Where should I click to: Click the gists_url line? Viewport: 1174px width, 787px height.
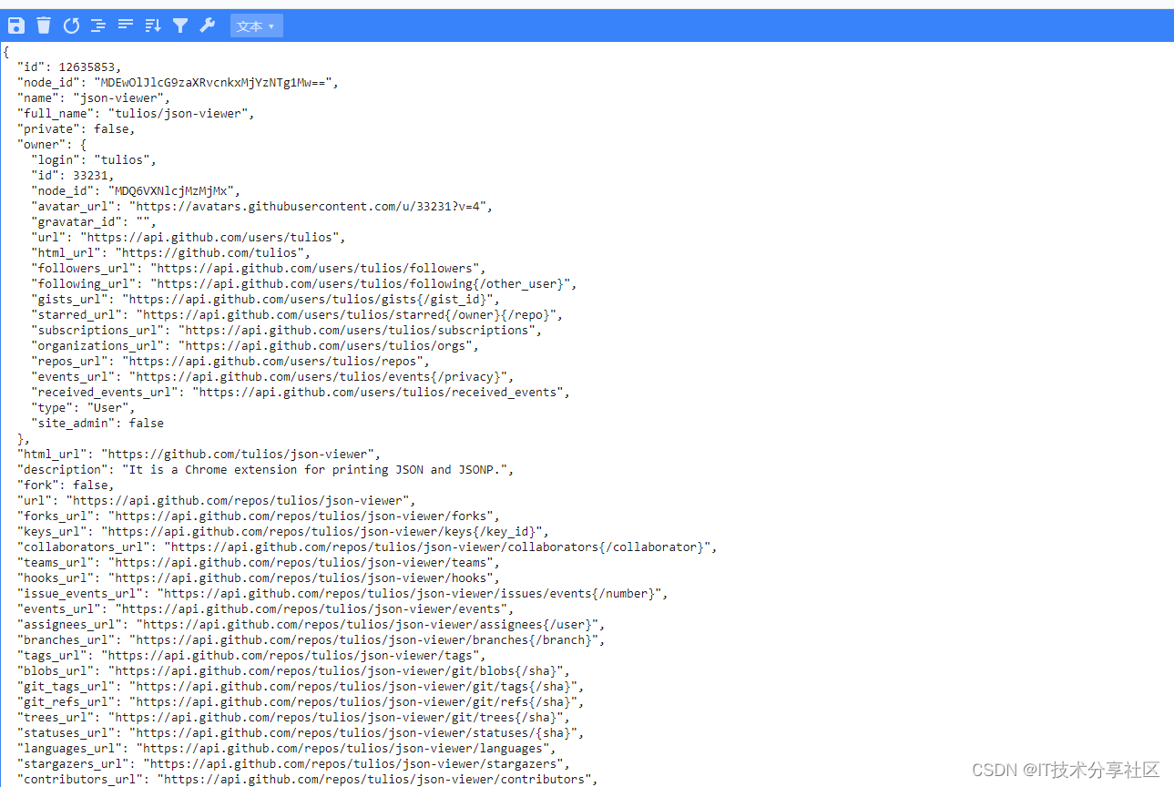[x=266, y=299]
